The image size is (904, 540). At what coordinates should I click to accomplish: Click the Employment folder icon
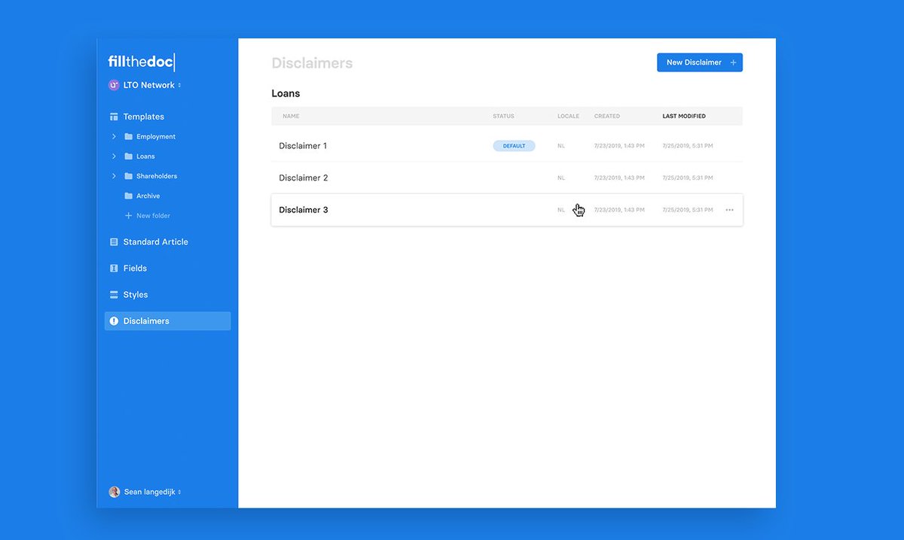128,137
